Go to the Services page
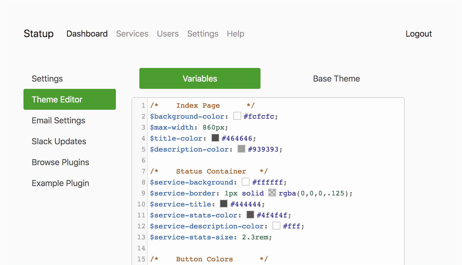Viewport: 462px width, 265px height. (132, 34)
